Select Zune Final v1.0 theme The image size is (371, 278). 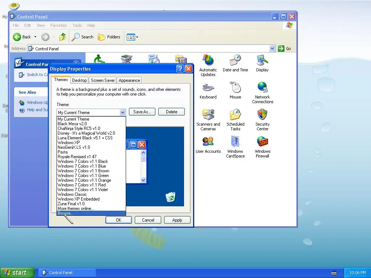pyautogui.click(x=91, y=204)
